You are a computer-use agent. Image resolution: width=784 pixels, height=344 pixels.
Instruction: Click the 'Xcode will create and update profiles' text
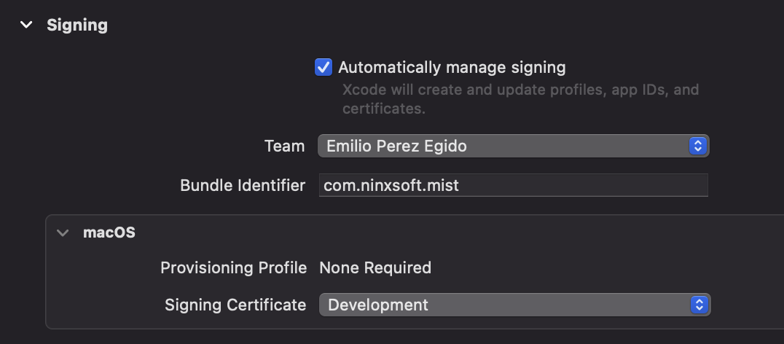click(520, 90)
